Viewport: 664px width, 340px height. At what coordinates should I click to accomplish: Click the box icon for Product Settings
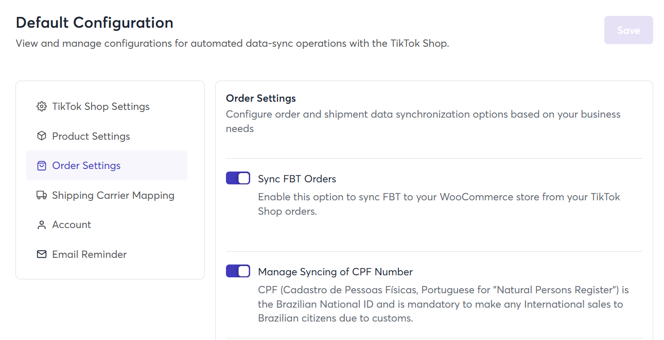click(42, 136)
